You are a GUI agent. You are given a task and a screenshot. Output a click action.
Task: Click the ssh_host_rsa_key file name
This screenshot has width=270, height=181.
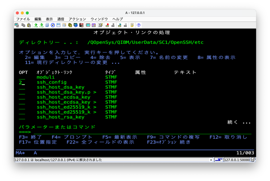60,117
